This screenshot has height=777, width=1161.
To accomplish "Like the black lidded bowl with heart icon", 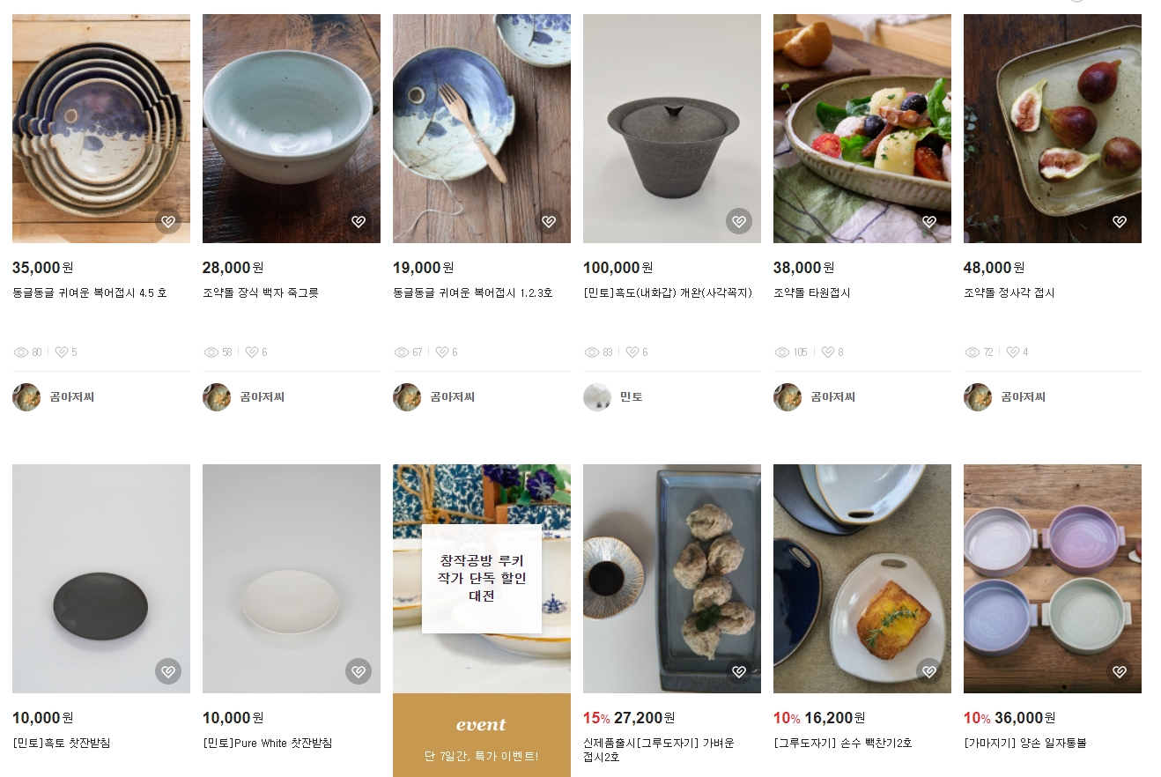I will [739, 221].
